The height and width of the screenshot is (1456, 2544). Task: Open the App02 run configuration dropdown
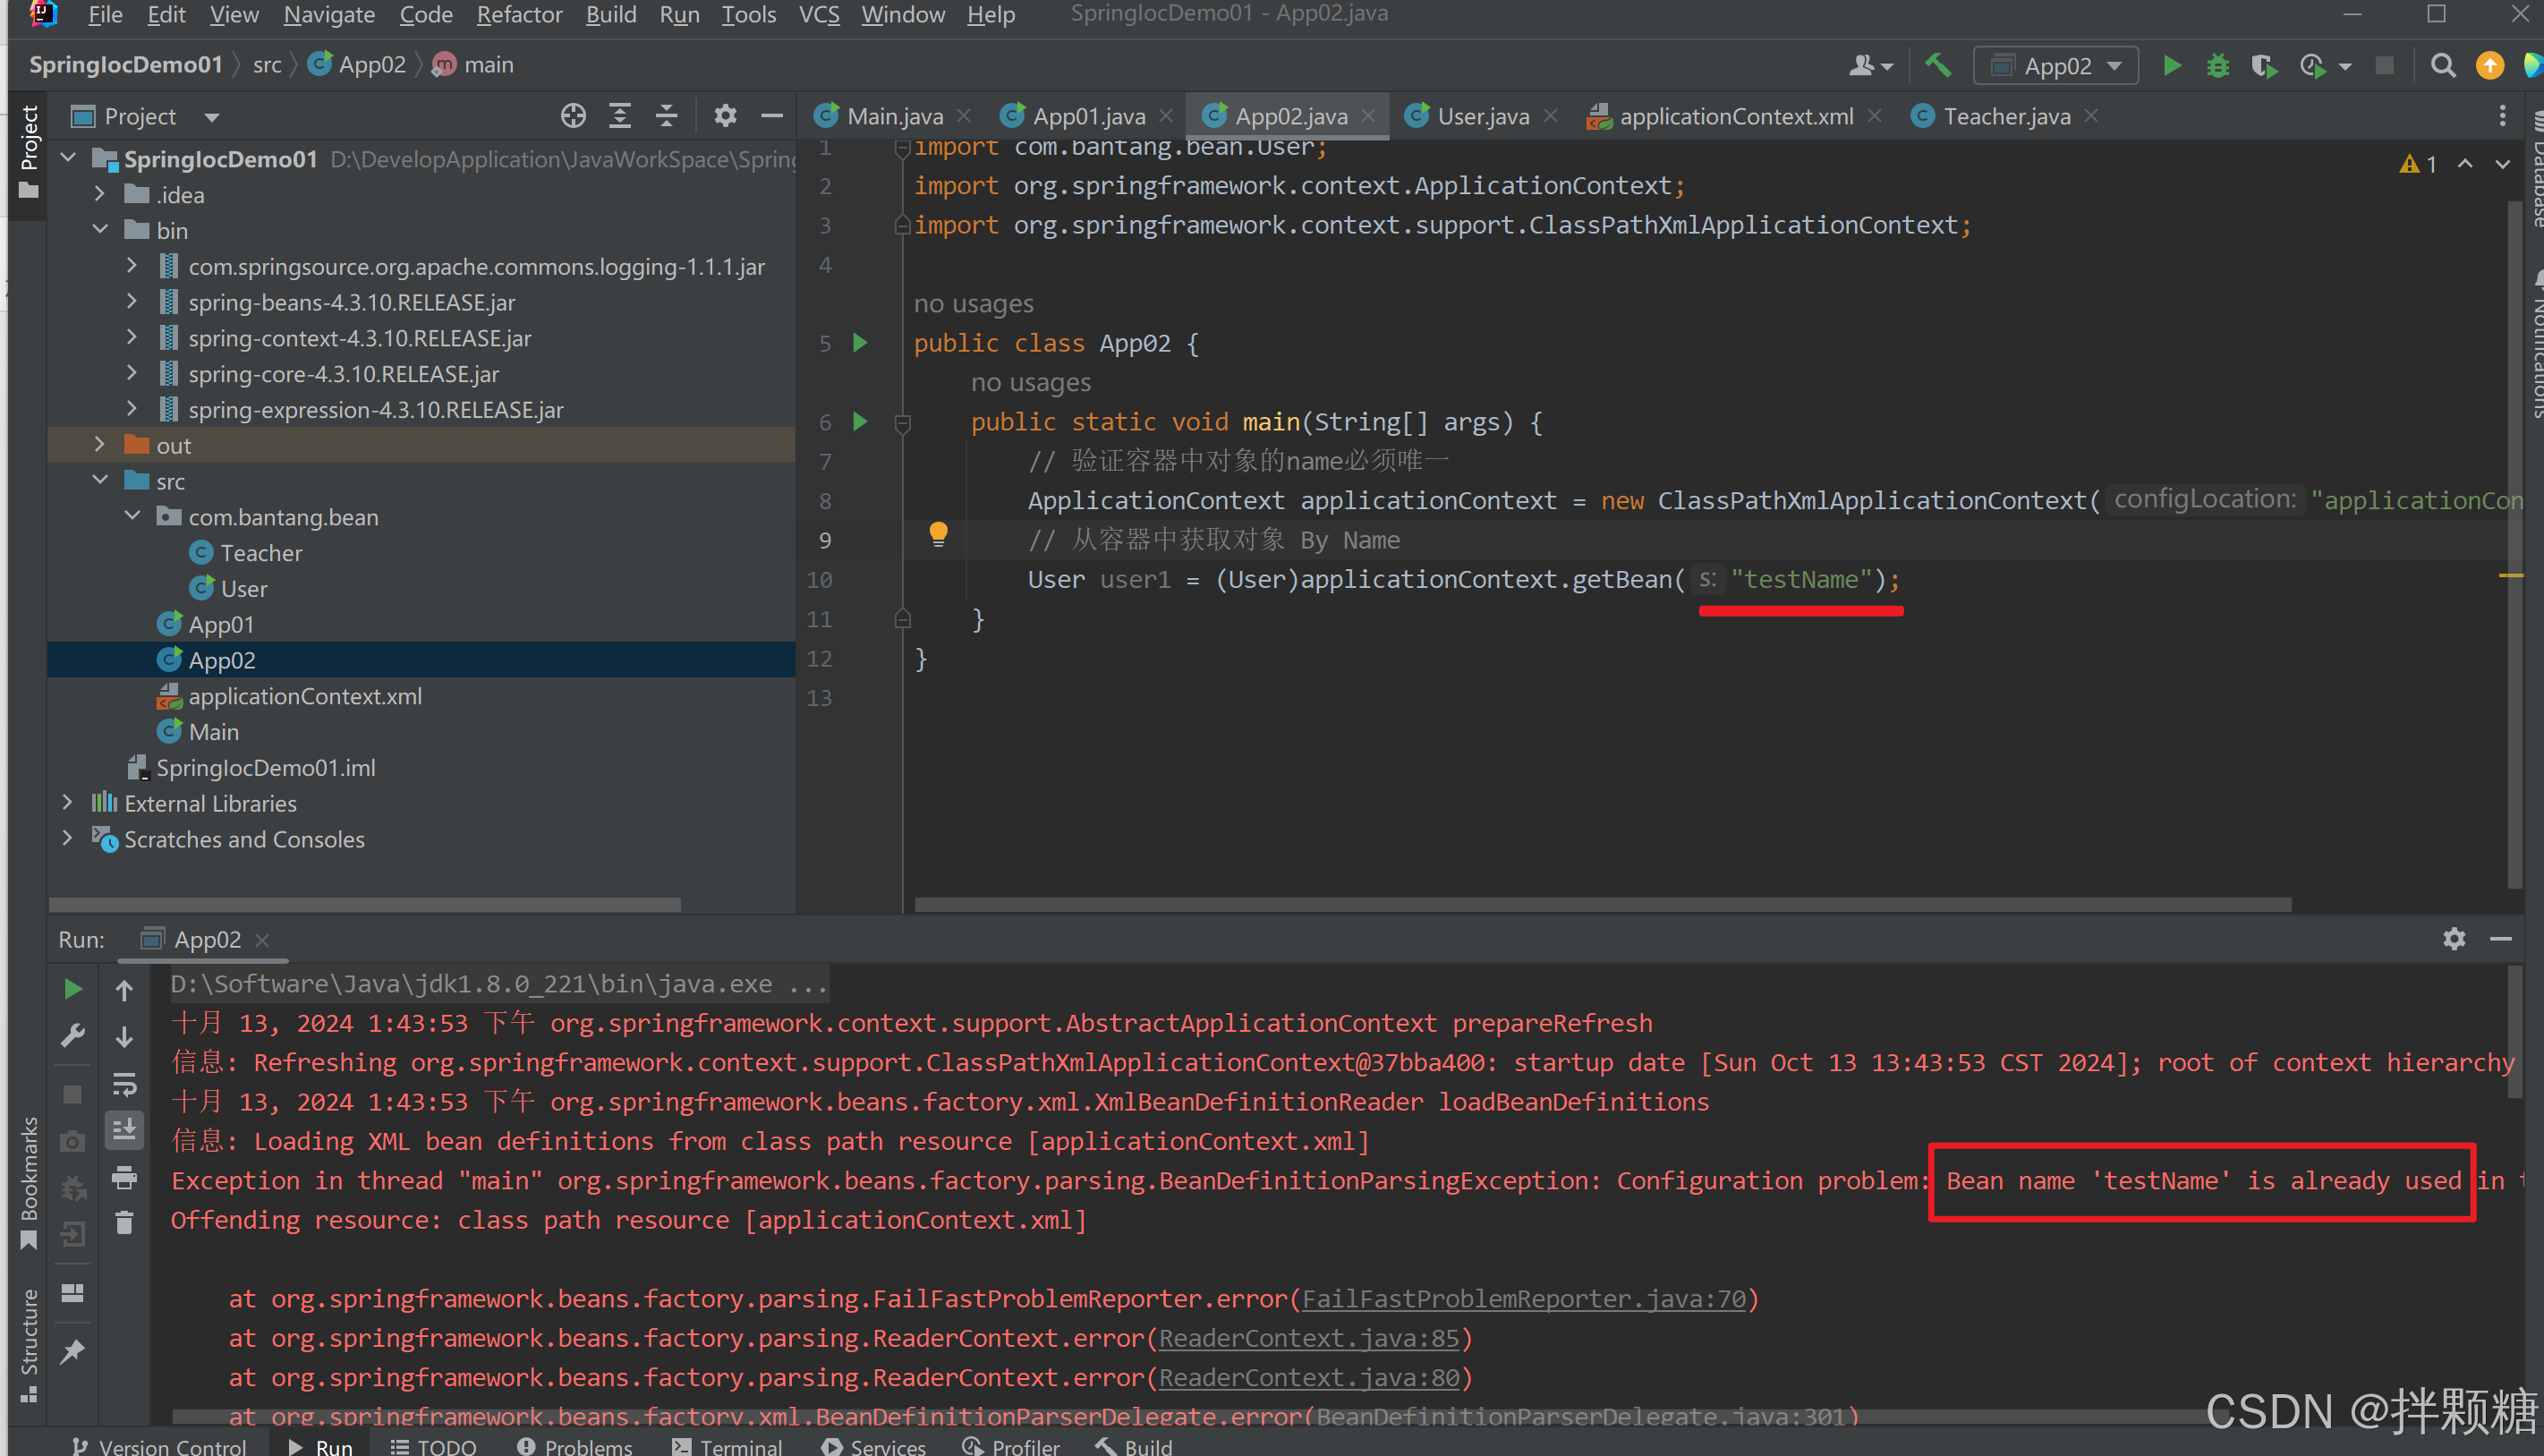click(x=2056, y=66)
